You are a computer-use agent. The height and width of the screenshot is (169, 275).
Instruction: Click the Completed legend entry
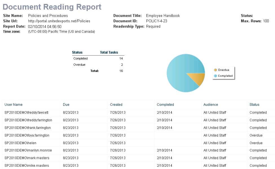225,76
